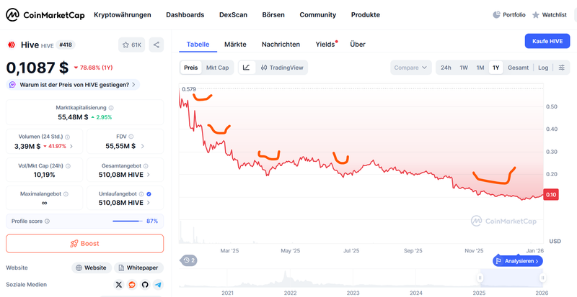Toggle the Log scale option

(543, 68)
